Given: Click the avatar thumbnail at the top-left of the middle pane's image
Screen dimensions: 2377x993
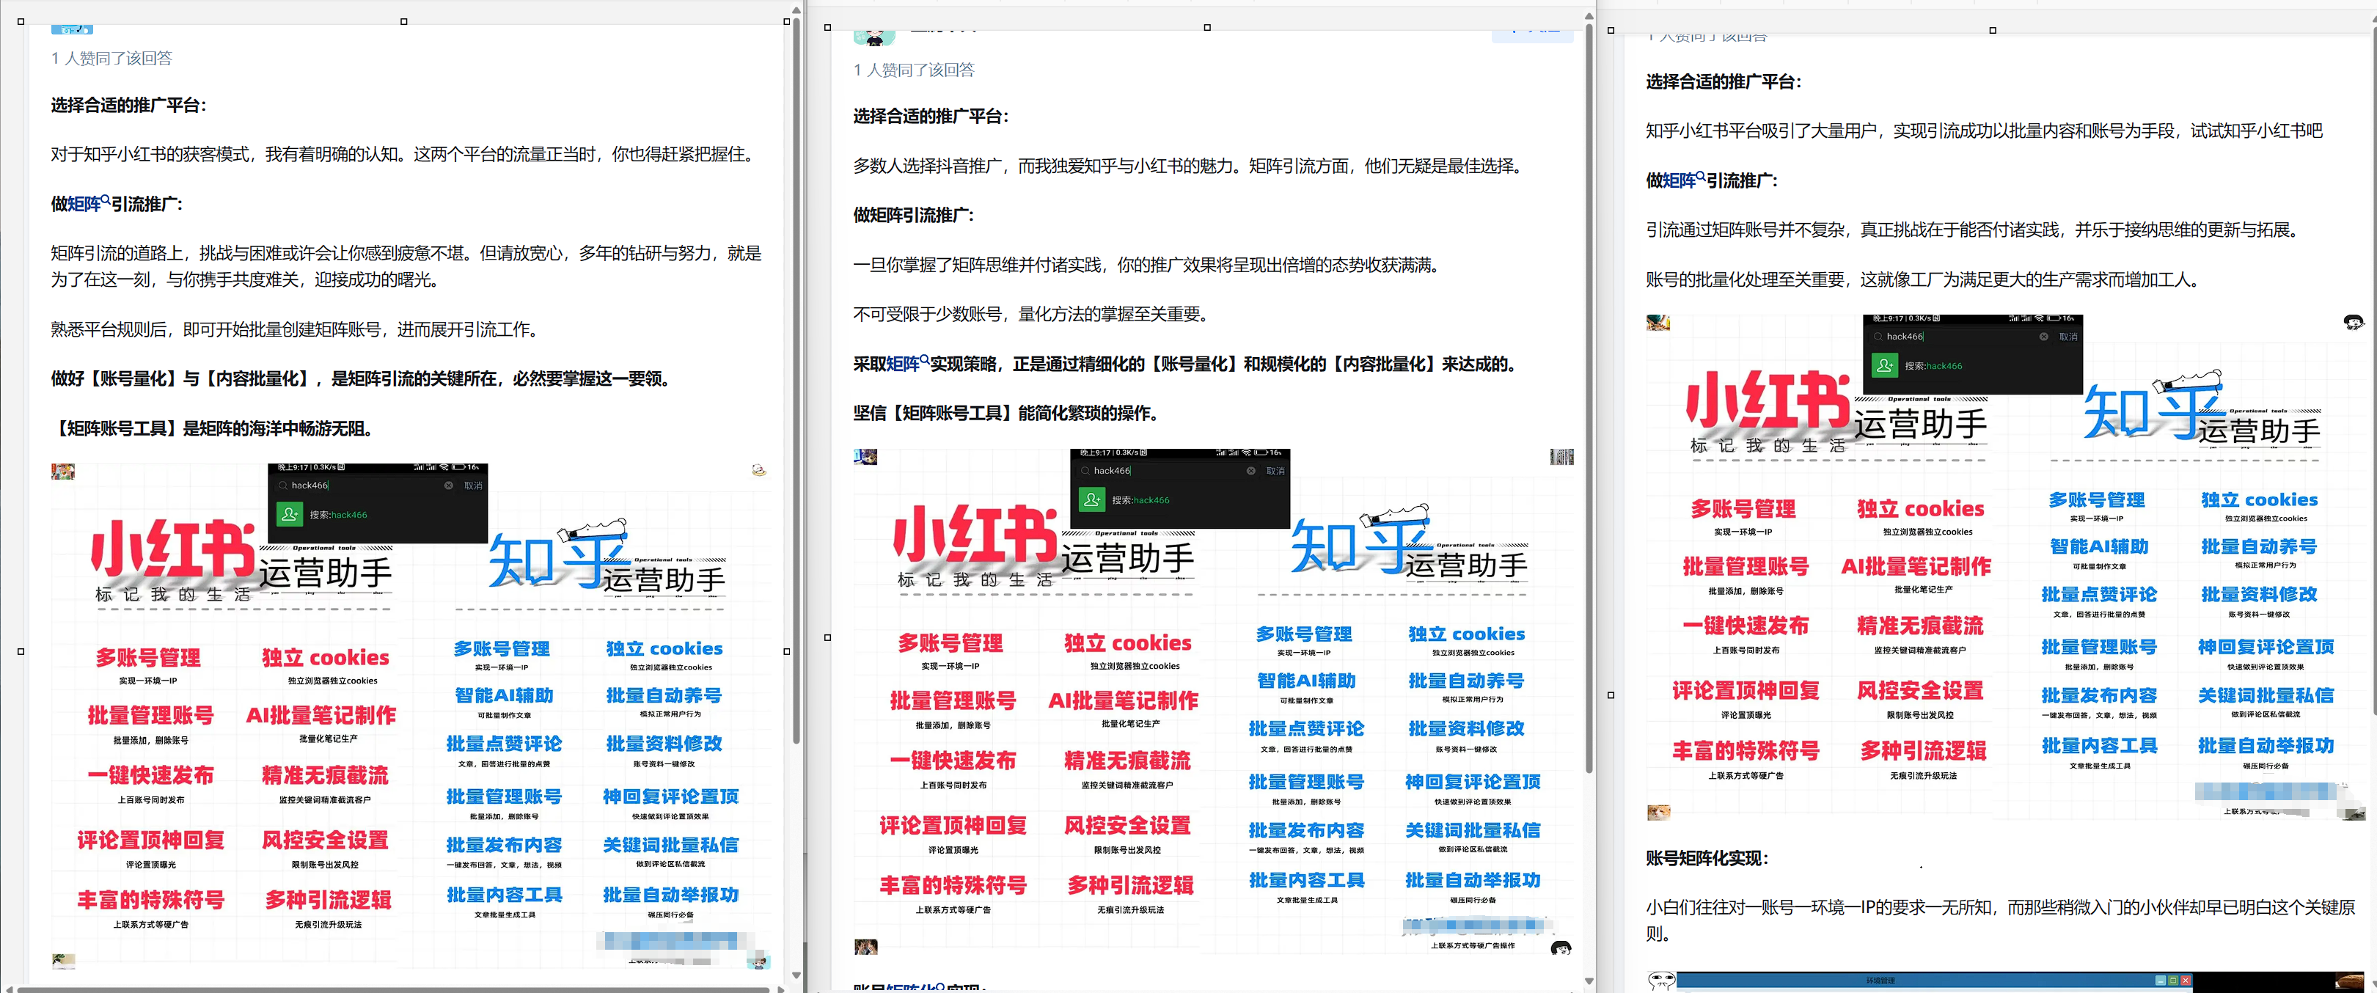Looking at the screenshot, I should (865, 457).
